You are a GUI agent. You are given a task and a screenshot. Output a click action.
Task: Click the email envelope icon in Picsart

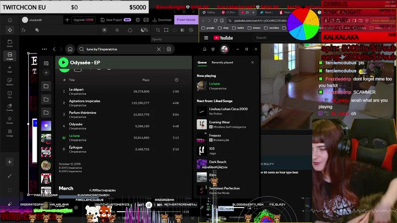click(x=146, y=20)
